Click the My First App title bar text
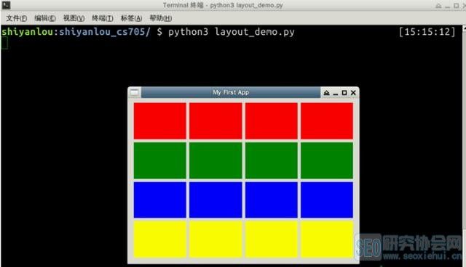The width and height of the screenshot is (466, 267). [231, 92]
